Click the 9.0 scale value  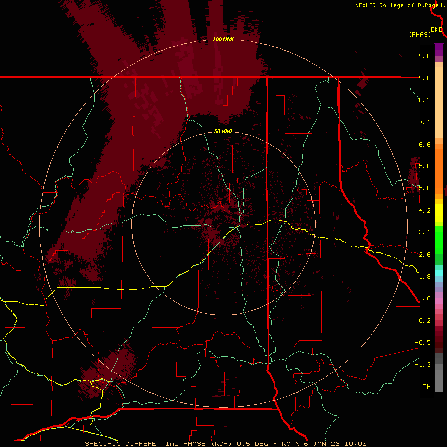(425, 78)
